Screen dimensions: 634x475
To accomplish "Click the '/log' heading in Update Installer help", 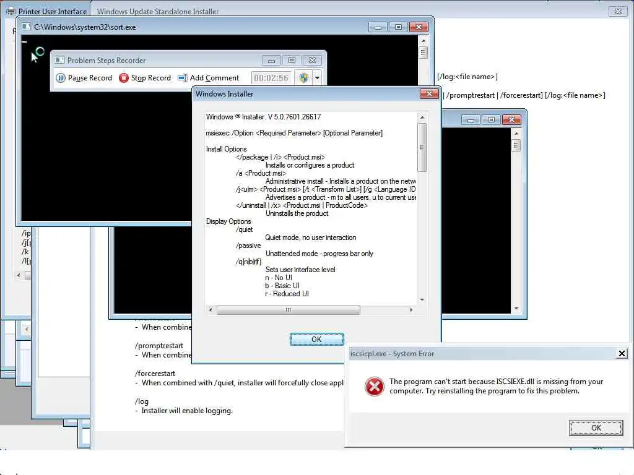I will (x=142, y=401).
